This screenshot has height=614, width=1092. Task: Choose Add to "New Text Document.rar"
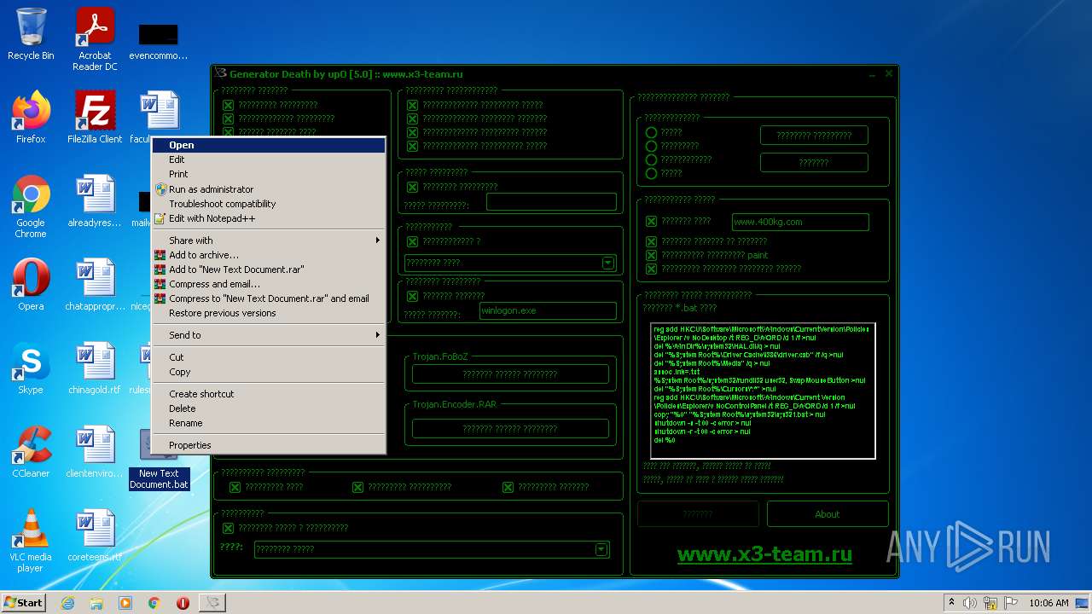tap(269, 269)
